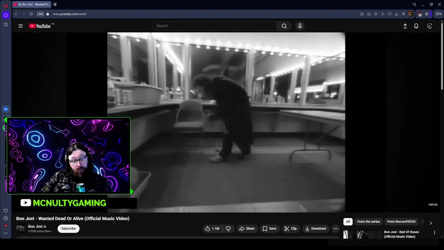Open the Easy Setup sliders icon
The height and width of the screenshot is (250, 444).
pos(403,14)
